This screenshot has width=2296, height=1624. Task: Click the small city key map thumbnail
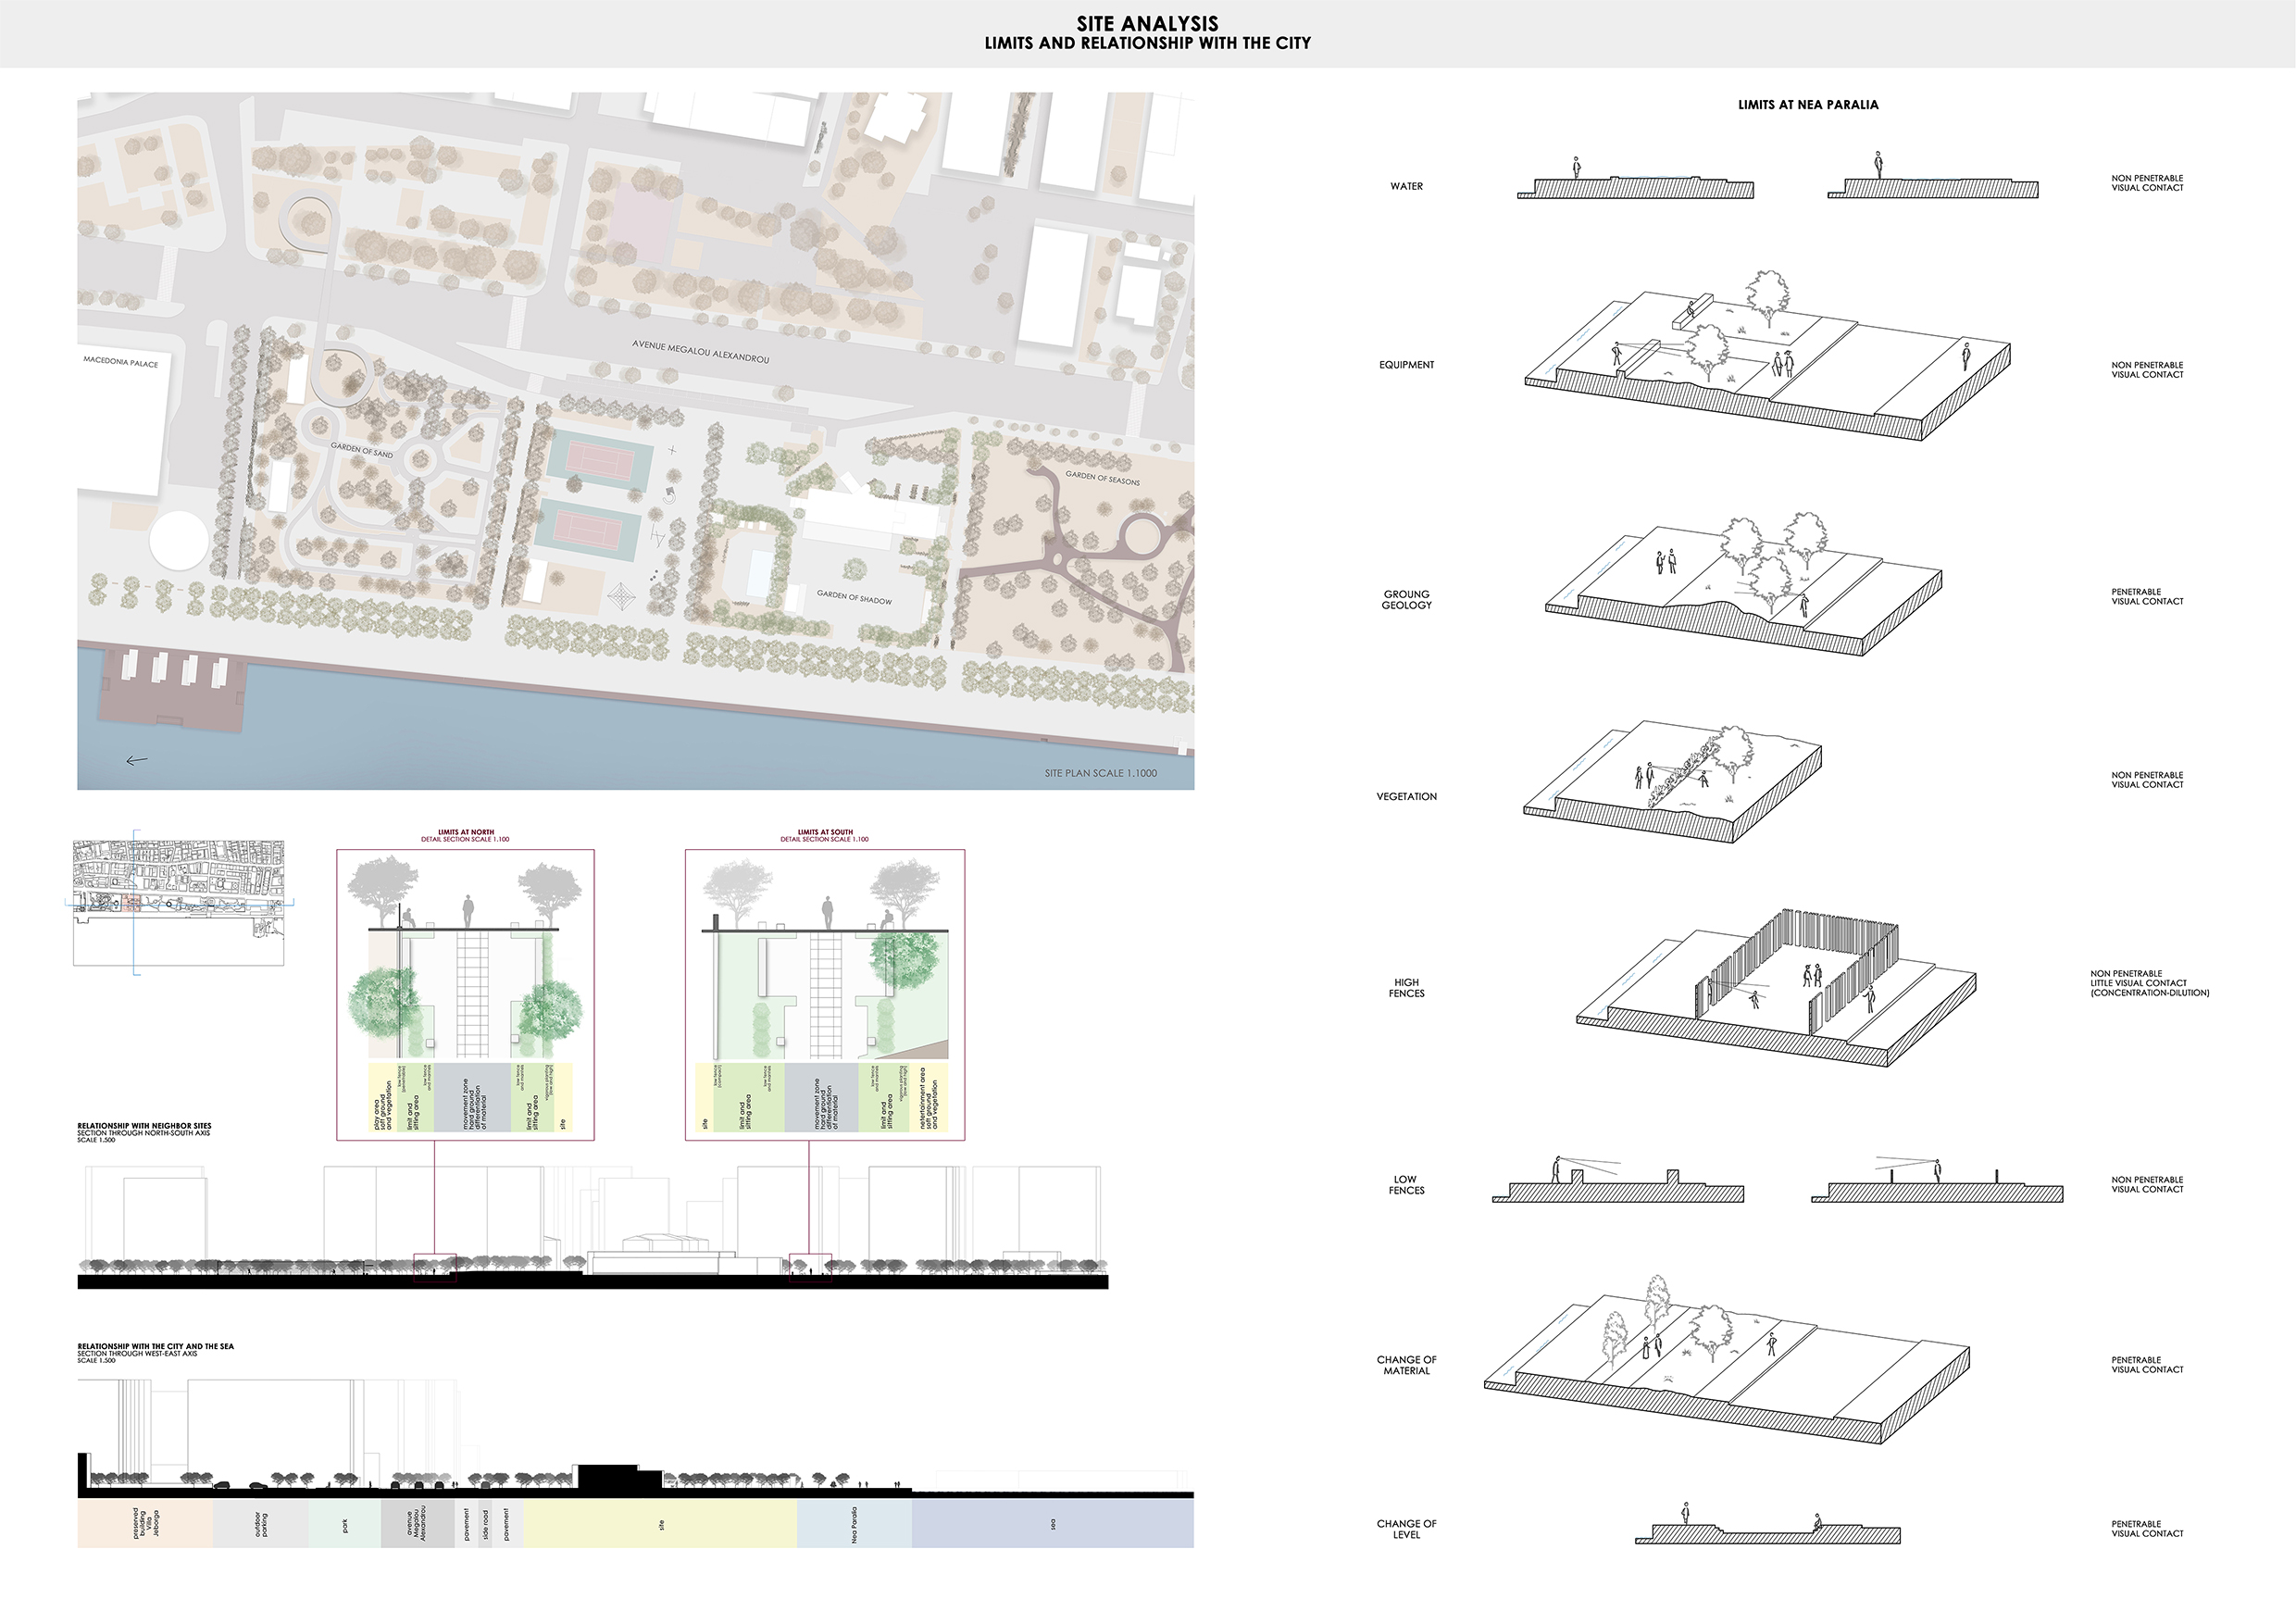(x=179, y=903)
